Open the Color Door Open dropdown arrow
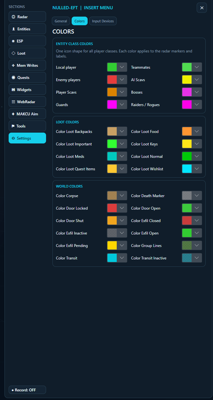This screenshot has height=400, width=213. coord(197,208)
